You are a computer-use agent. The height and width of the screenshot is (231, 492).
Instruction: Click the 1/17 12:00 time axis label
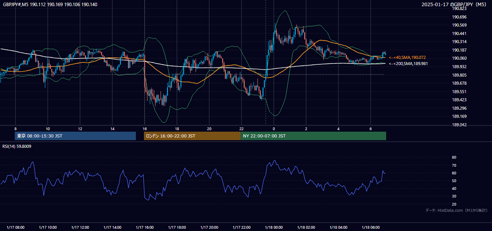click(x=80, y=228)
